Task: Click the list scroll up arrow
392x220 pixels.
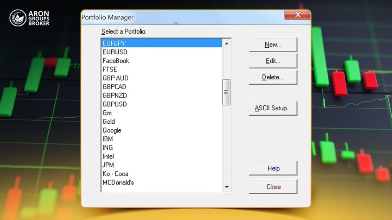Action: pos(227,44)
